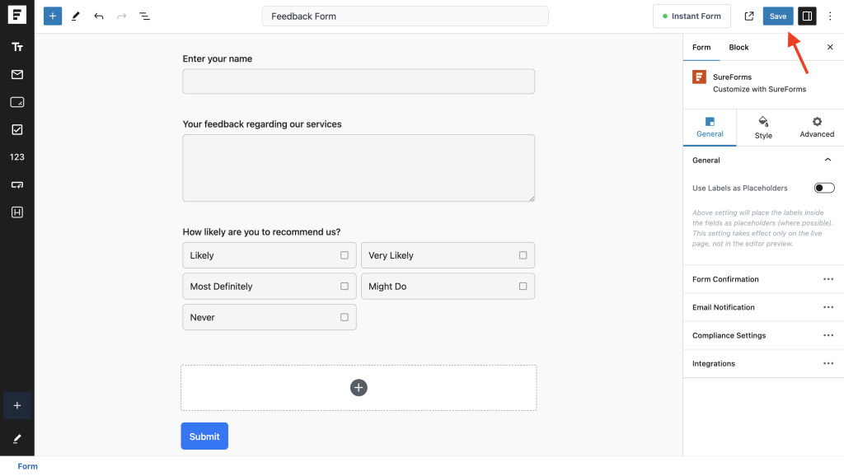Check the Very Likely option
844x476 pixels.
[x=522, y=254]
